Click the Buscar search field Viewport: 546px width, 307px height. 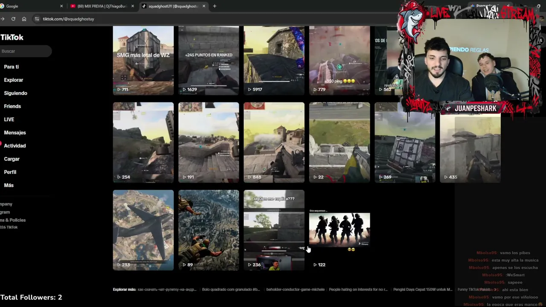pyautogui.click(x=26, y=51)
